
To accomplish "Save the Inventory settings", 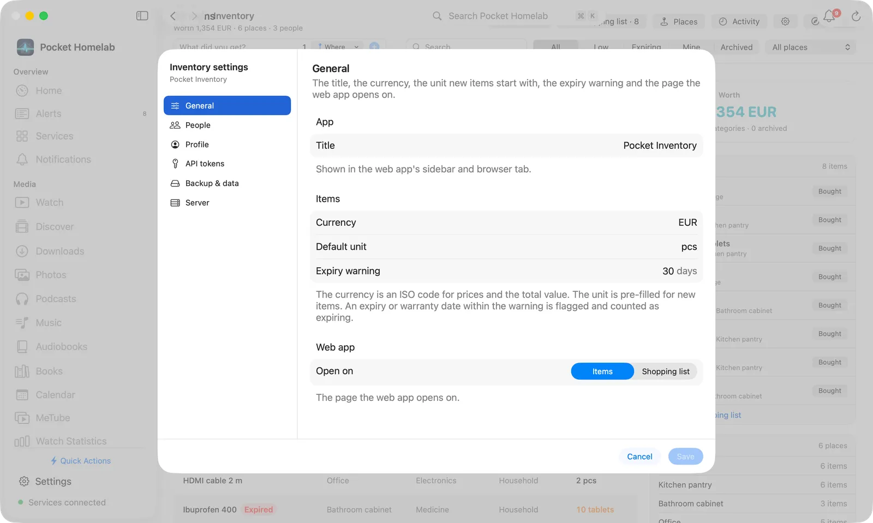I will point(685,456).
